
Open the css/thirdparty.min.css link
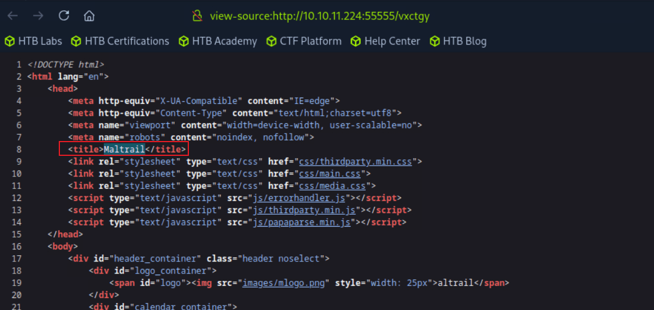(x=357, y=162)
